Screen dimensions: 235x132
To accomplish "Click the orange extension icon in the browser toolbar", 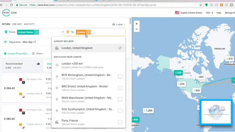I will click(221, 5).
